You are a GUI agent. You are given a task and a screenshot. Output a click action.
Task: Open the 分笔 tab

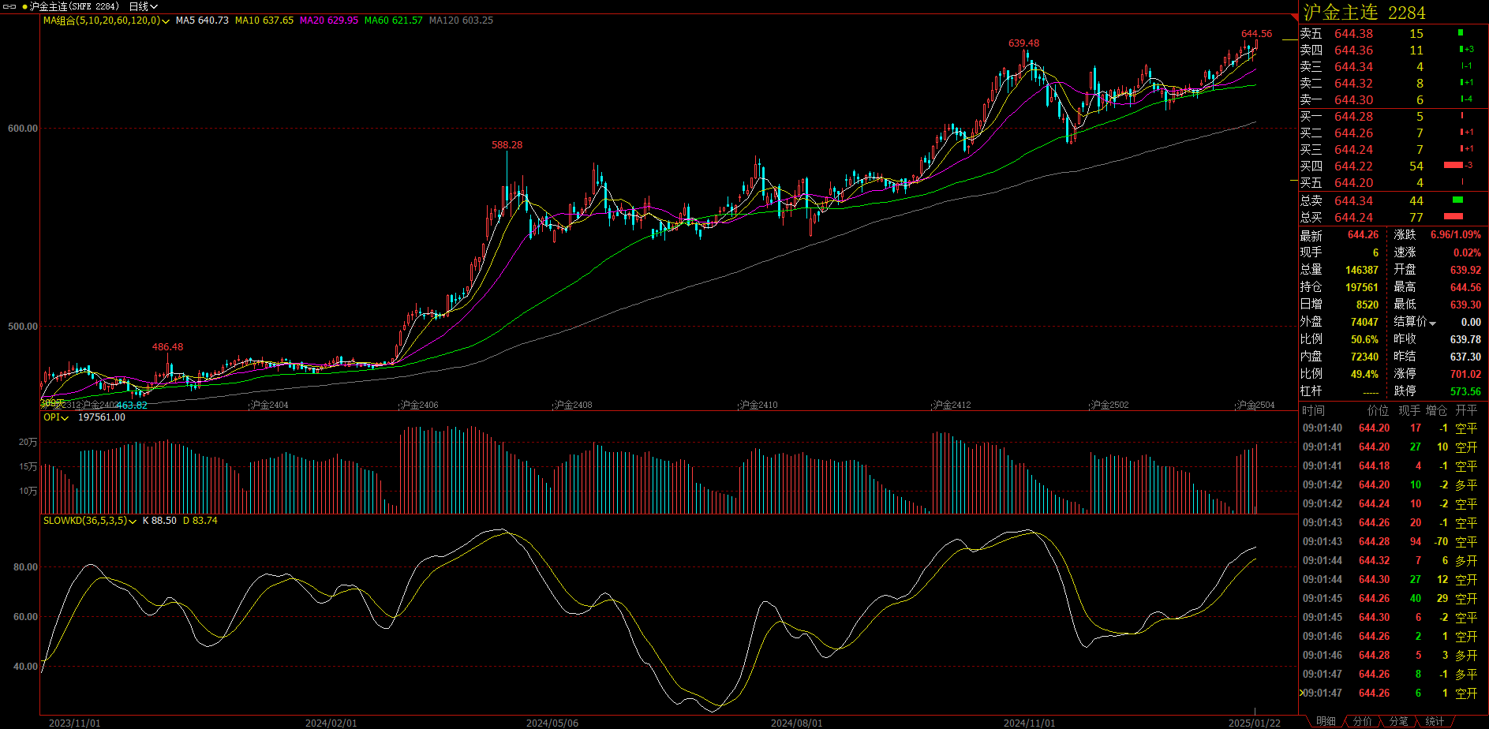tap(1398, 721)
